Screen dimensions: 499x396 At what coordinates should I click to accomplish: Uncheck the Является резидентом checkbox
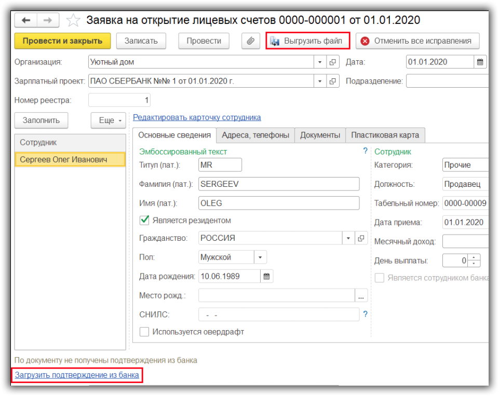pyautogui.click(x=144, y=220)
